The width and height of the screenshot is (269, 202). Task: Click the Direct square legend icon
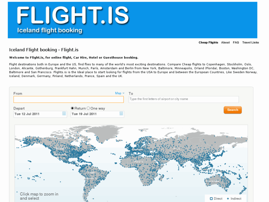(x=211, y=199)
